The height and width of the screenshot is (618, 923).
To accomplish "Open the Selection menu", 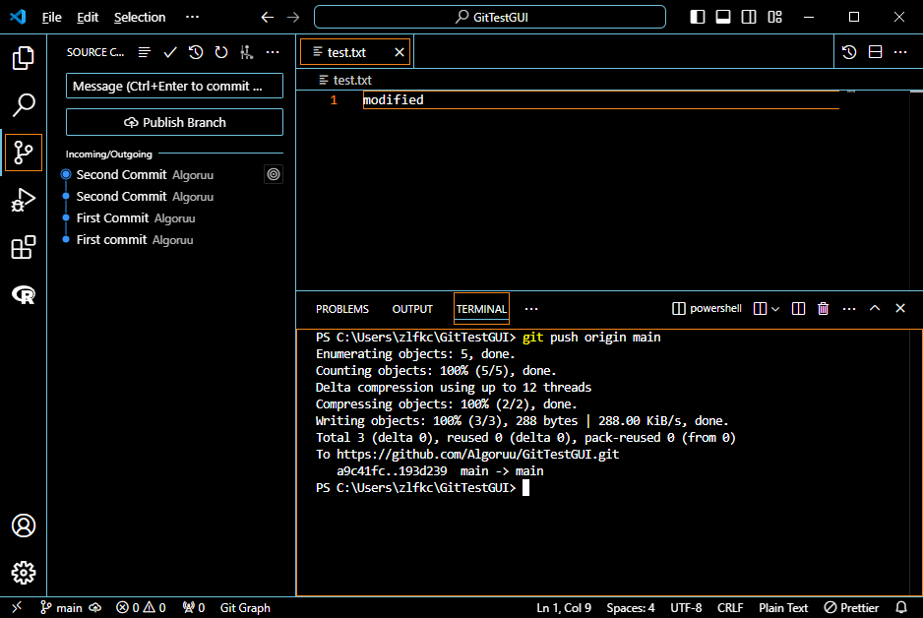I will tap(140, 17).
